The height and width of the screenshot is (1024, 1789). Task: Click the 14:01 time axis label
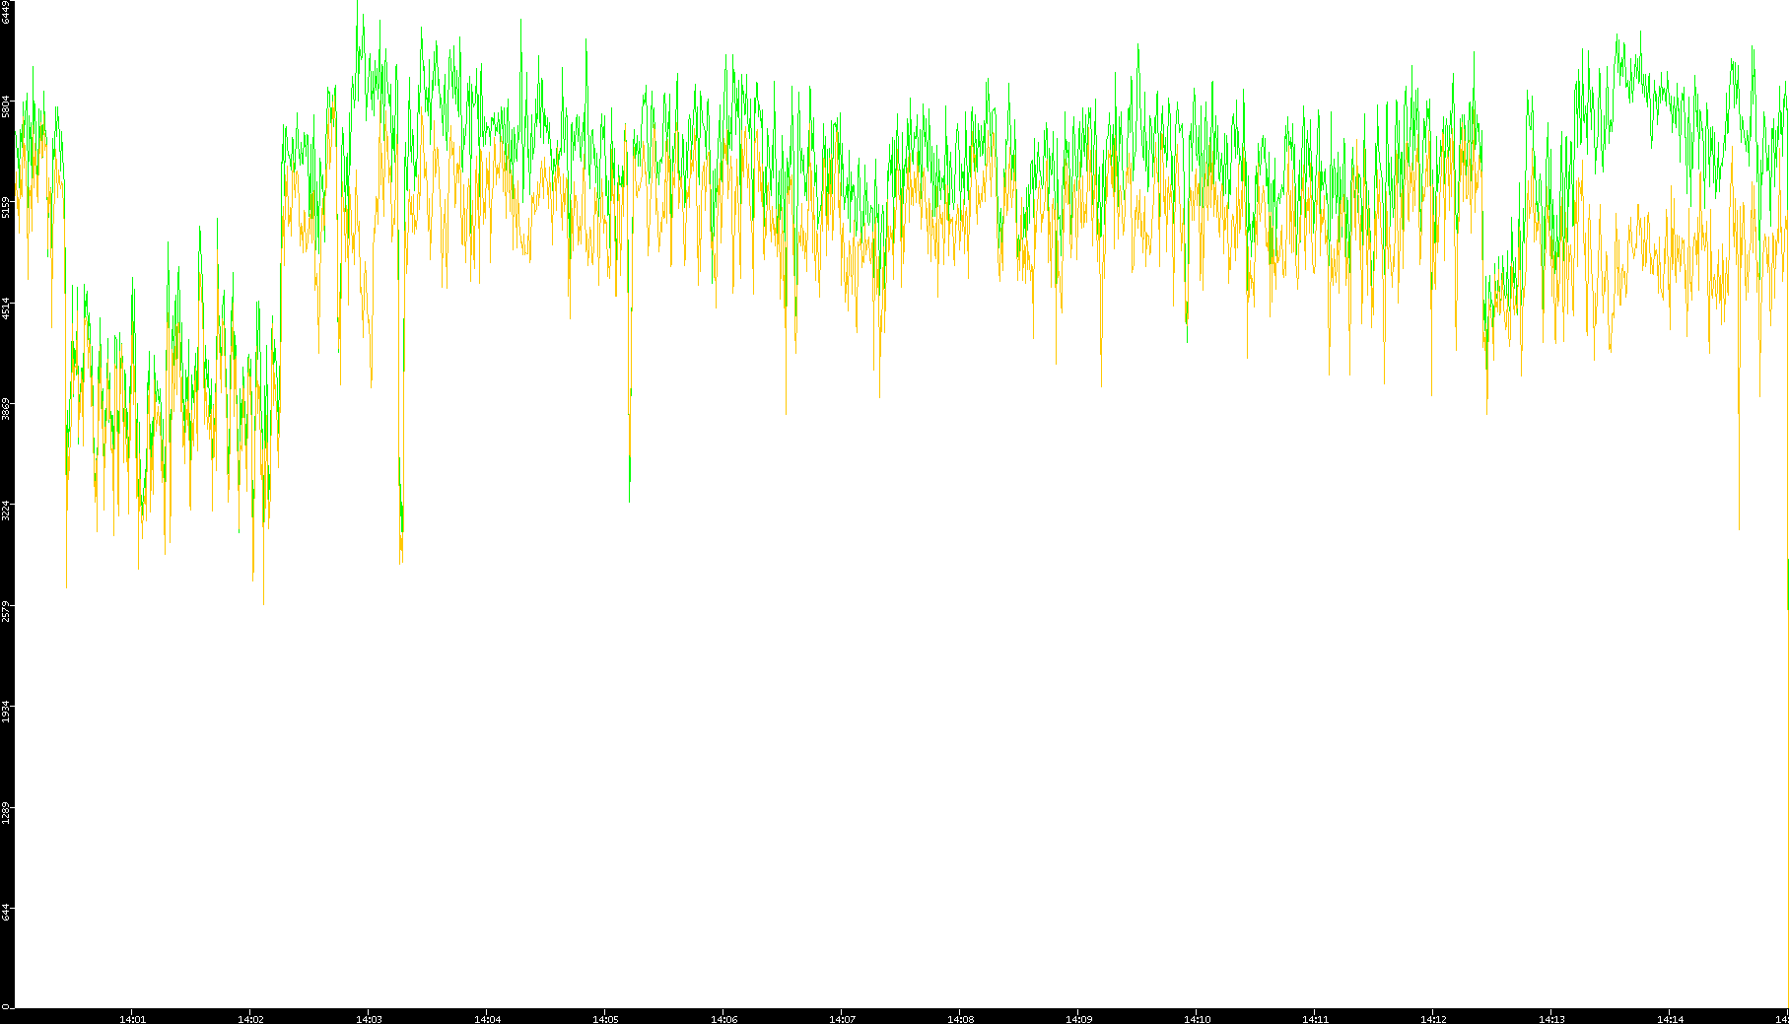[132, 1019]
